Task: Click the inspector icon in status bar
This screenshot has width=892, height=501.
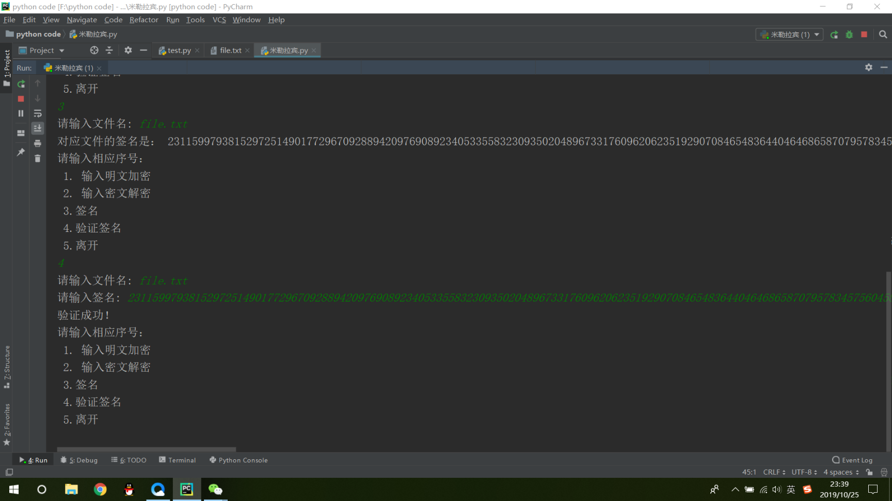Action: tap(884, 472)
